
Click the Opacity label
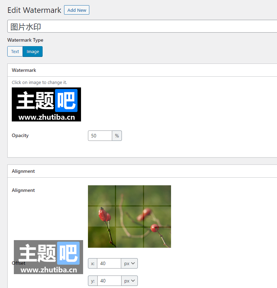[x=20, y=136]
